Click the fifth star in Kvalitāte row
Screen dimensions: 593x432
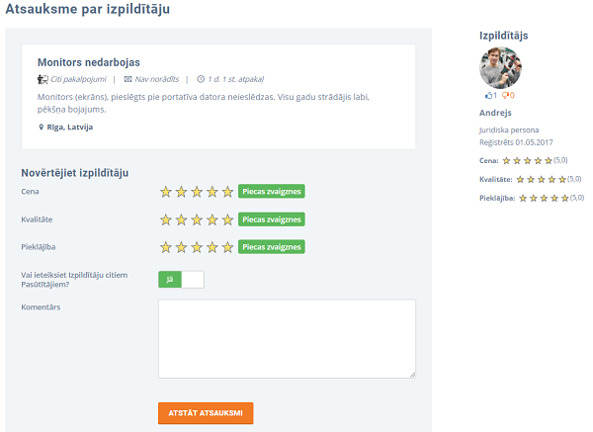(227, 219)
